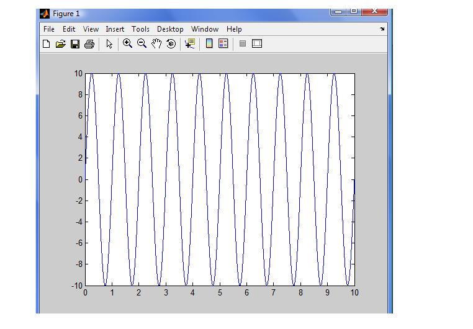Open the Edit menu
This screenshot has height=329, width=473.
click(x=69, y=29)
